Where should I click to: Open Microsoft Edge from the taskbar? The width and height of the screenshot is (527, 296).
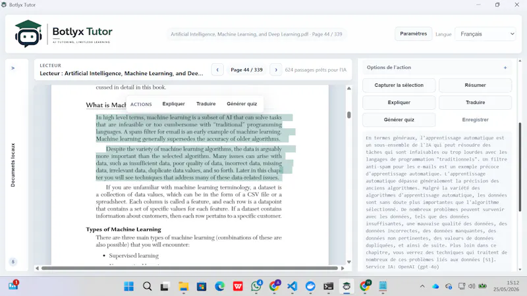coord(220,286)
